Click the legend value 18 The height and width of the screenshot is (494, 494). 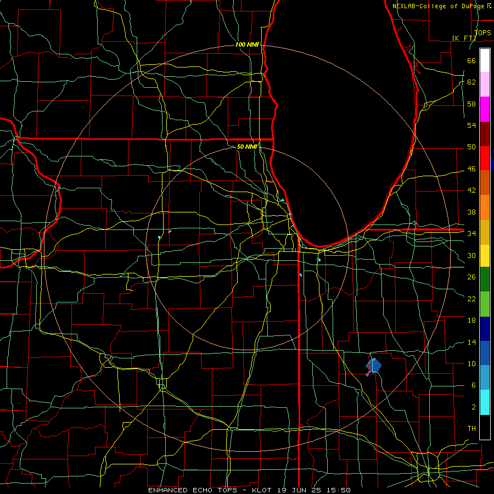[x=471, y=321]
